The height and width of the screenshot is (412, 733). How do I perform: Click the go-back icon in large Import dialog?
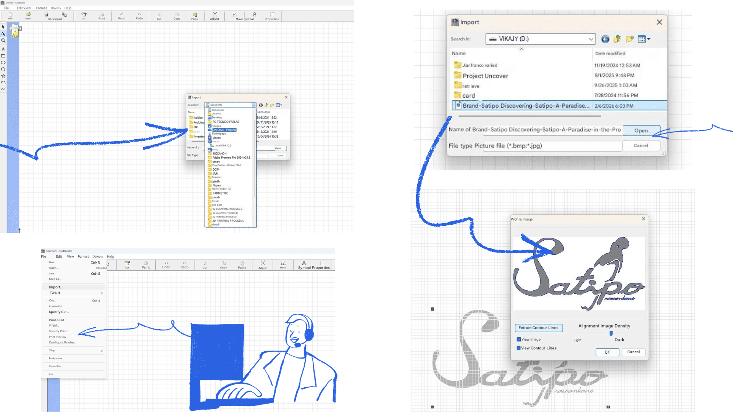(x=605, y=39)
